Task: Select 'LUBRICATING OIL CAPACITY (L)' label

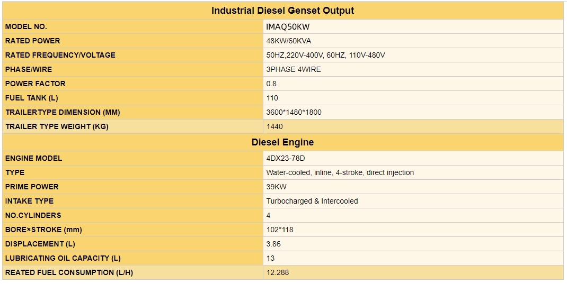Action: pos(63,259)
